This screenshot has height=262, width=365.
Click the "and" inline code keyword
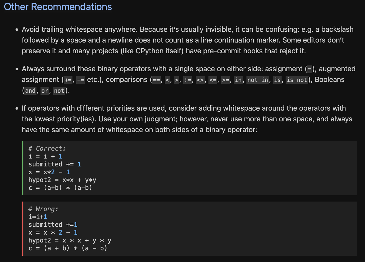pyautogui.click(x=30, y=91)
